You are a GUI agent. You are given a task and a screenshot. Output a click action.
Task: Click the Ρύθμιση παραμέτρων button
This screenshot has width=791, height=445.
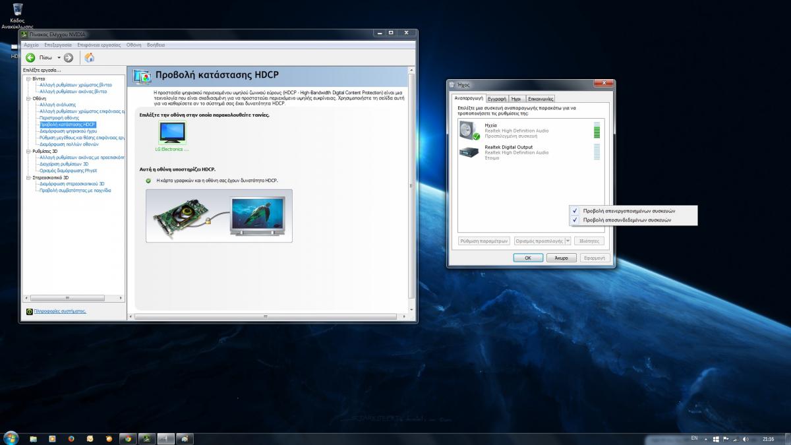coord(484,241)
